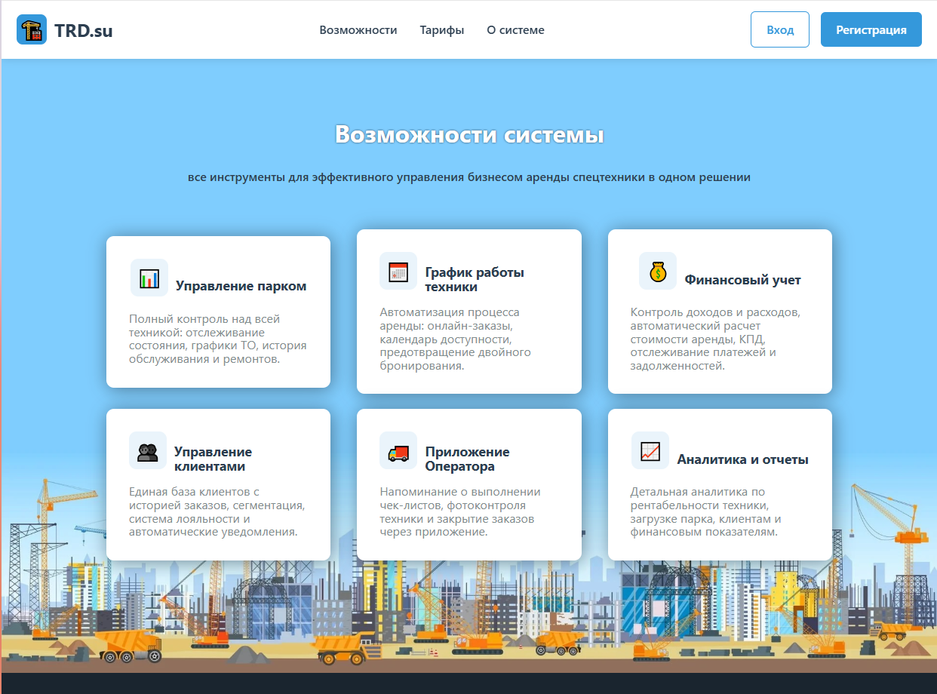This screenshot has height=694, width=937.
Task: Select the Управление клиентами heading
Action: pyautogui.click(x=214, y=459)
